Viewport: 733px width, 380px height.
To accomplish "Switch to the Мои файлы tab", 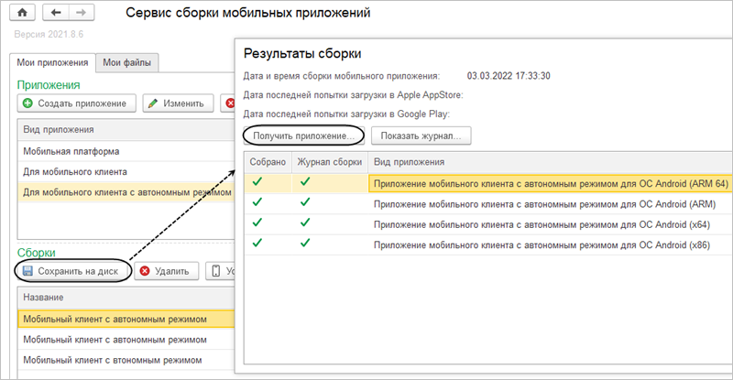I will tap(128, 62).
